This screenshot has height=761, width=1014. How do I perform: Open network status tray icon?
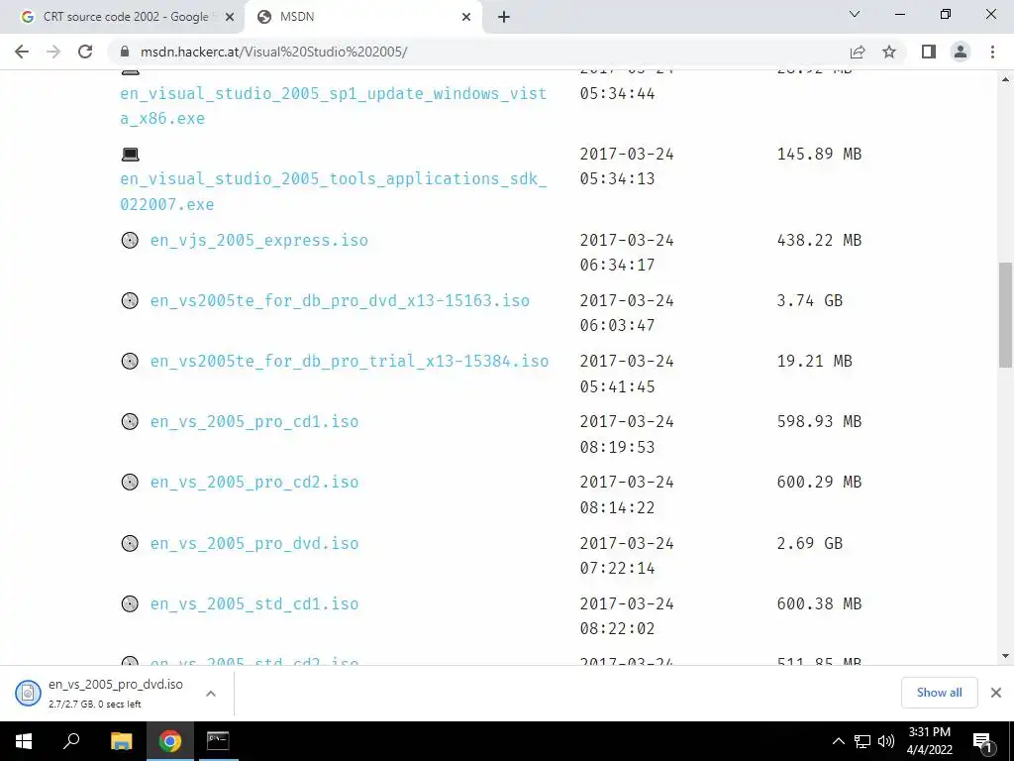click(862, 741)
